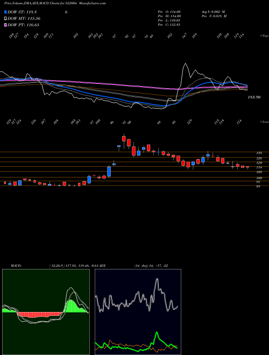Click the 108 price level label
Screen dimensions: 269x355
coord(259,172)
